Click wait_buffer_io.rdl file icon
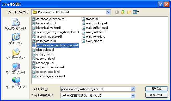The height and width of the screenshot is (101, 171). point(84,28)
